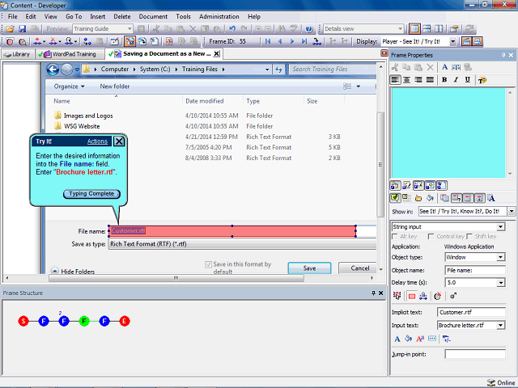The height and width of the screenshot is (388, 518).
Task: Click the red File name action area
Action: tap(232, 231)
